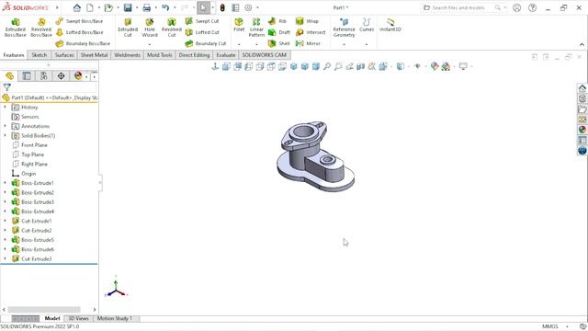The height and width of the screenshot is (331, 588).
Task: Switch to the Surfaces tab
Action: tap(64, 55)
